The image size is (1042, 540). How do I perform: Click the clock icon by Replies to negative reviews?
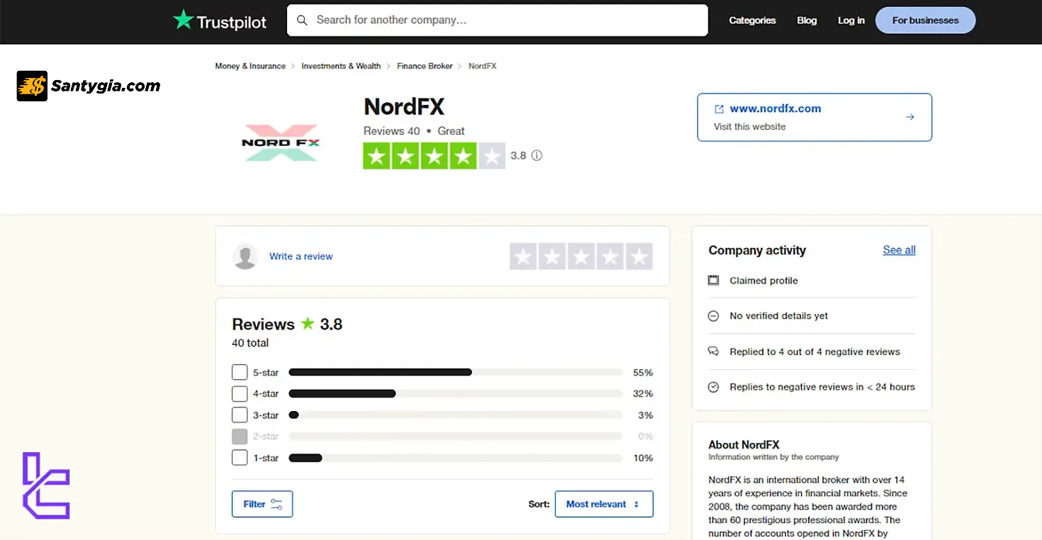pyautogui.click(x=714, y=387)
